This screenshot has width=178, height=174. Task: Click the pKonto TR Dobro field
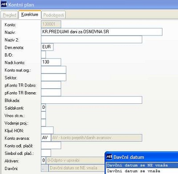click(x=51, y=85)
